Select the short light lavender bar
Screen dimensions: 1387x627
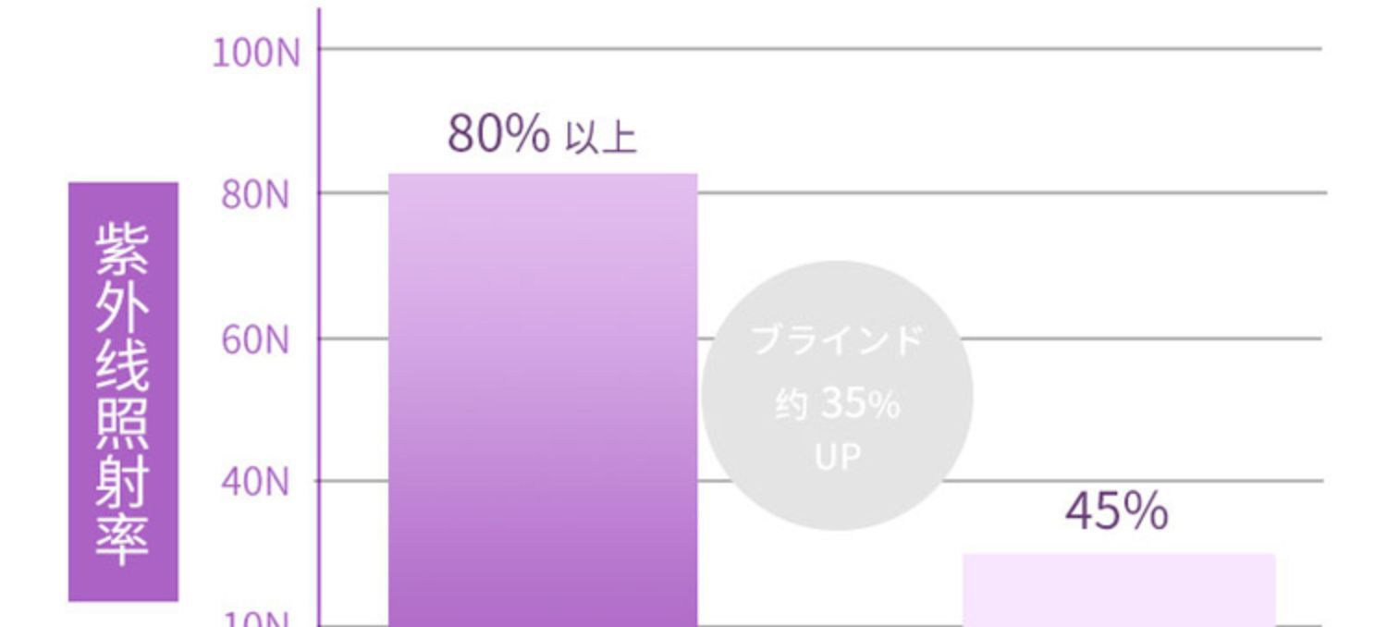[1119, 590]
